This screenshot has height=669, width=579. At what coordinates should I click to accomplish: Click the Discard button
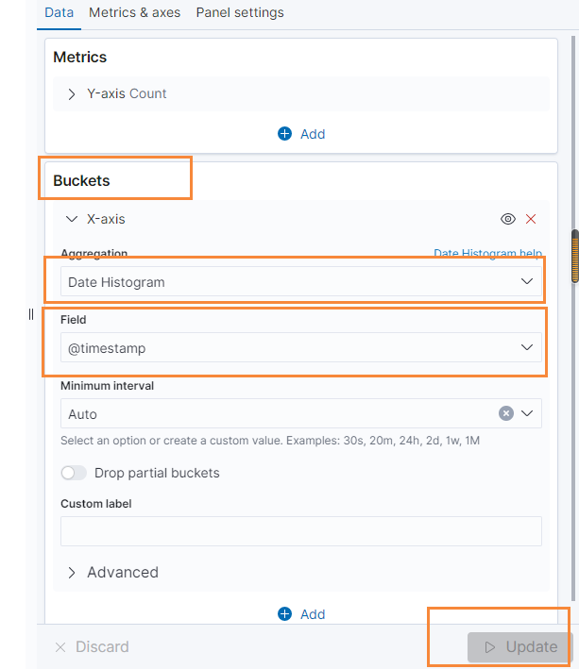pyautogui.click(x=92, y=647)
